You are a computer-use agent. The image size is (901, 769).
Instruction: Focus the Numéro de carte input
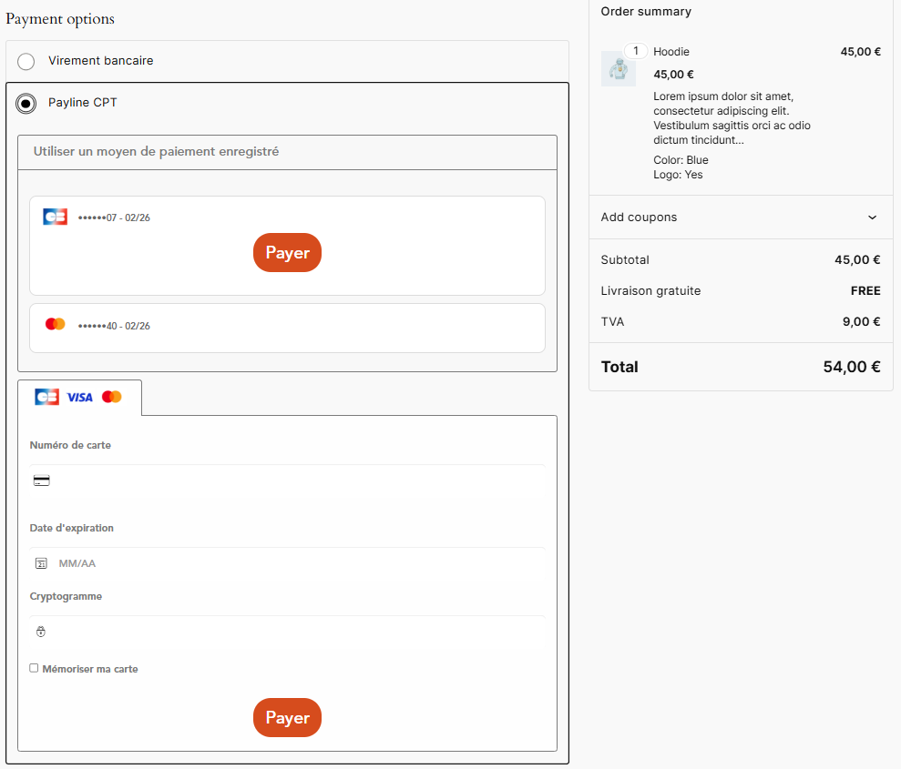[292, 481]
